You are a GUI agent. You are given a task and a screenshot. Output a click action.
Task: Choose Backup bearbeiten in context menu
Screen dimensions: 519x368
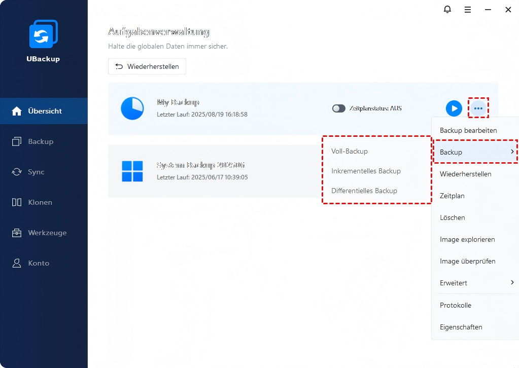click(x=468, y=130)
